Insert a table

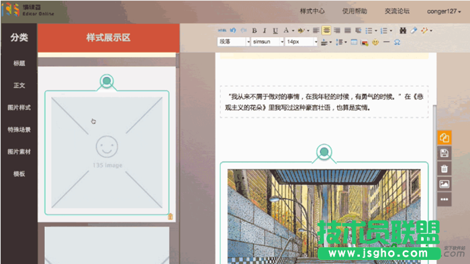pyautogui.click(x=354, y=42)
